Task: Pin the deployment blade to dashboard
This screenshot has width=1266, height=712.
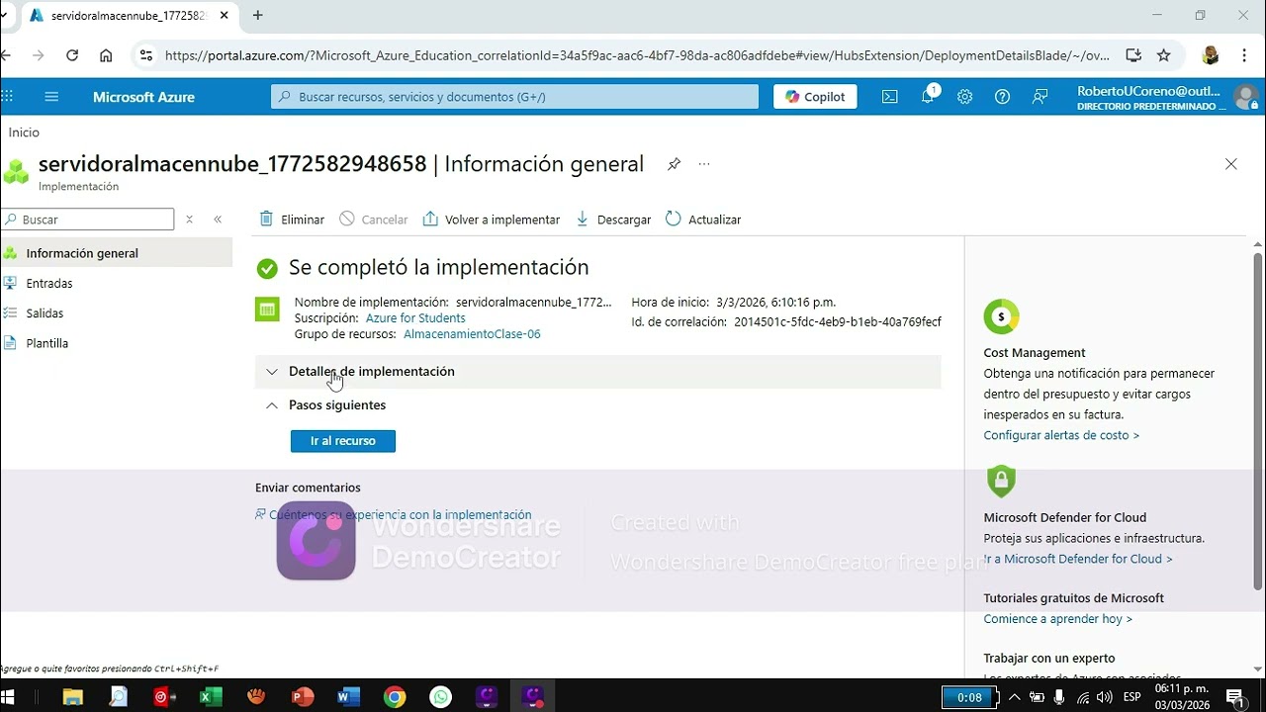Action: (674, 164)
